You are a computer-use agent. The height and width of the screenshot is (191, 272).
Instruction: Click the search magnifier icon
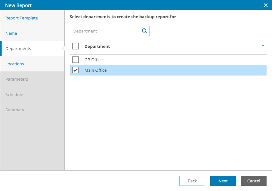[x=145, y=31]
